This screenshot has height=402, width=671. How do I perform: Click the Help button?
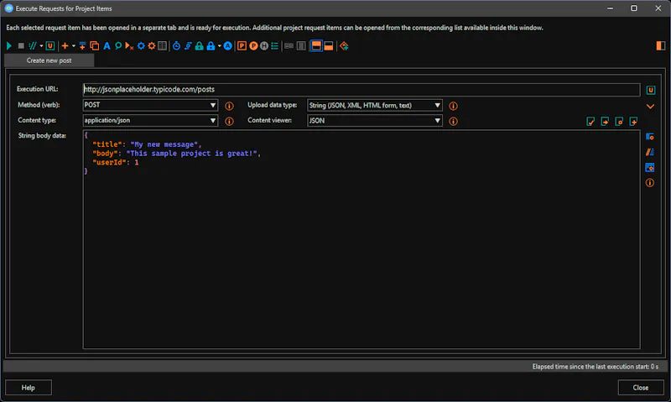click(29, 388)
